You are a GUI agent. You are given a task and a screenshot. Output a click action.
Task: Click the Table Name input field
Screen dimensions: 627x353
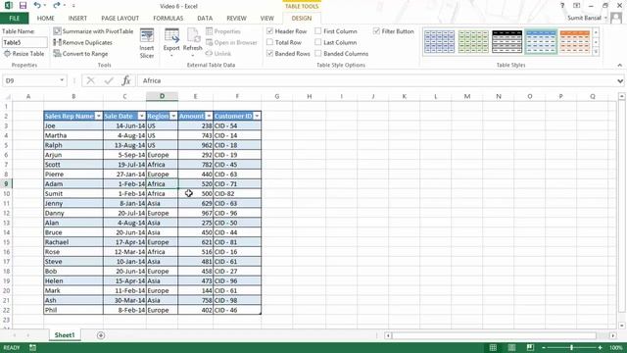[x=24, y=42]
